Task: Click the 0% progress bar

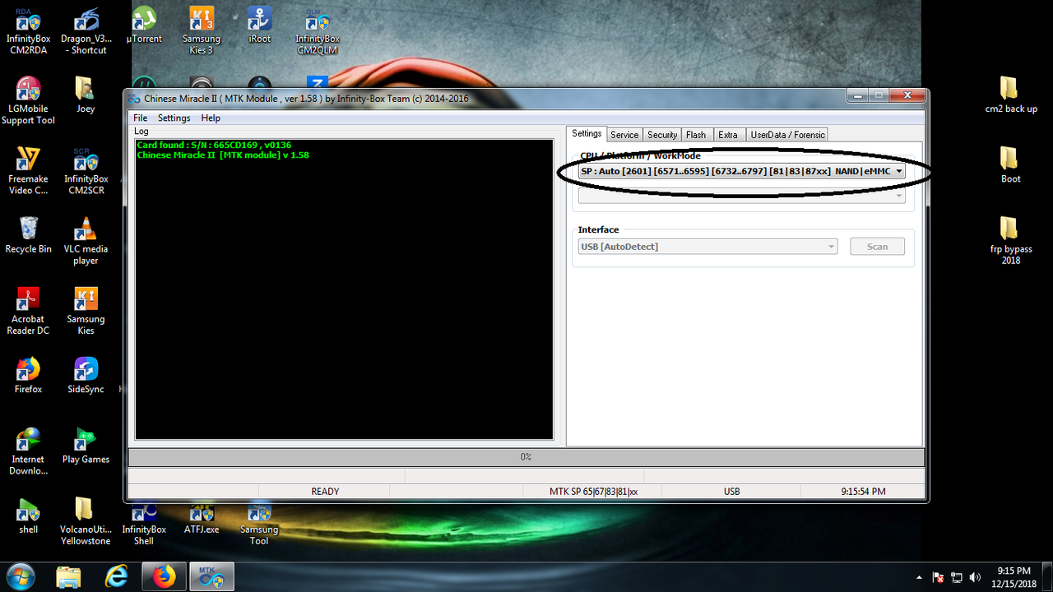Action: [526, 456]
